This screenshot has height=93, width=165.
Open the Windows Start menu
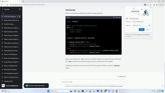48,91
